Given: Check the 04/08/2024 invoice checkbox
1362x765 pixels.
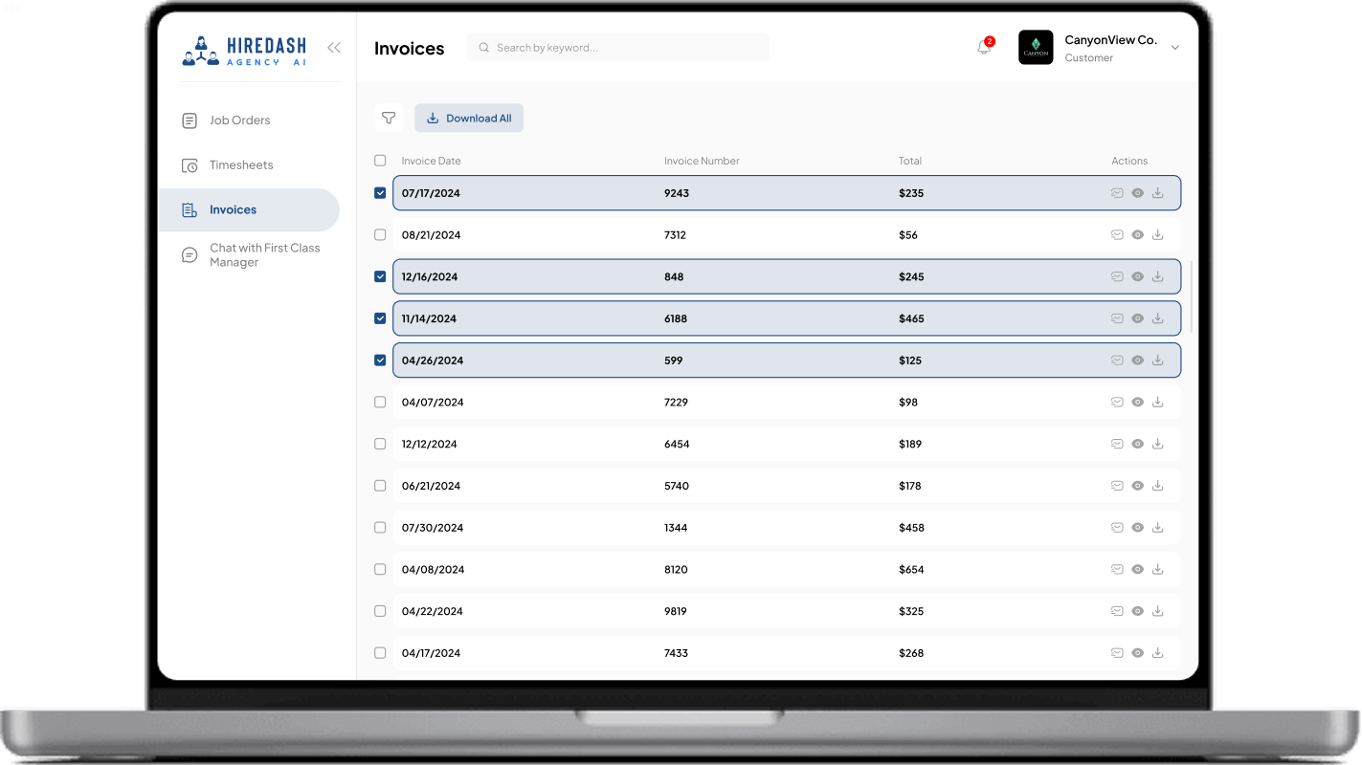Looking at the screenshot, I should 380,569.
